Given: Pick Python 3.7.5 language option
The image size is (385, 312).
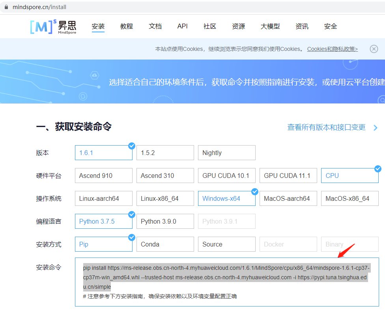Looking at the screenshot, I should (x=104, y=221).
